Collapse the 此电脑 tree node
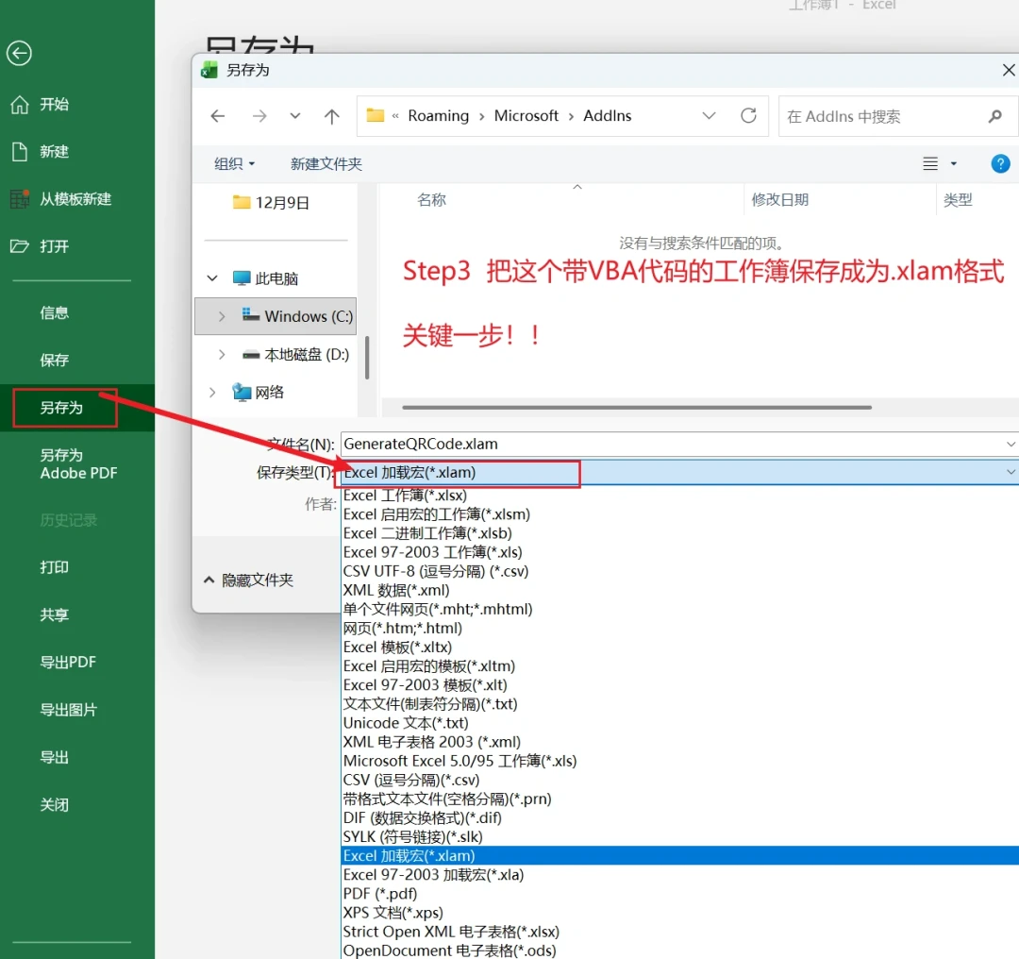This screenshot has width=1019, height=959. tap(212, 278)
